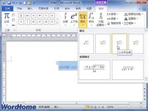The height and width of the screenshot is (111, 148).
Task: Click the Word help question mark icon
Action: 144,9
